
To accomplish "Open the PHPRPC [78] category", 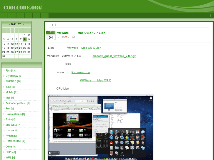I will [13, 81].
